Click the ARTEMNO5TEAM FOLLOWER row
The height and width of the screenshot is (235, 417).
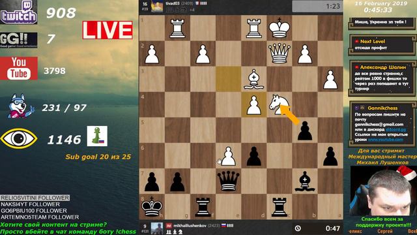[40, 217]
